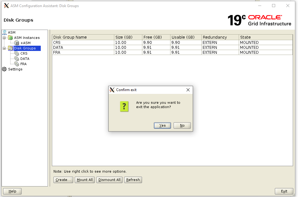Close the Confirm exit dialog
298x197 pixels.
point(188,90)
